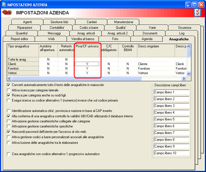Click Tutte le anag. row header
This screenshot has height=172, width=206.
pos(23,59)
